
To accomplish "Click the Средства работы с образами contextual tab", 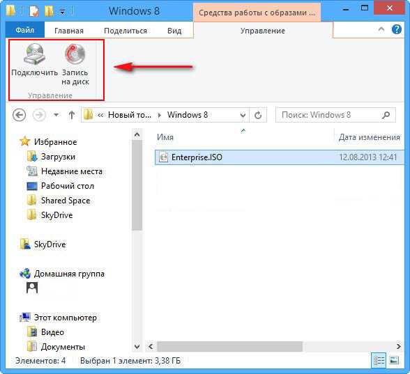I will pyautogui.click(x=257, y=13).
